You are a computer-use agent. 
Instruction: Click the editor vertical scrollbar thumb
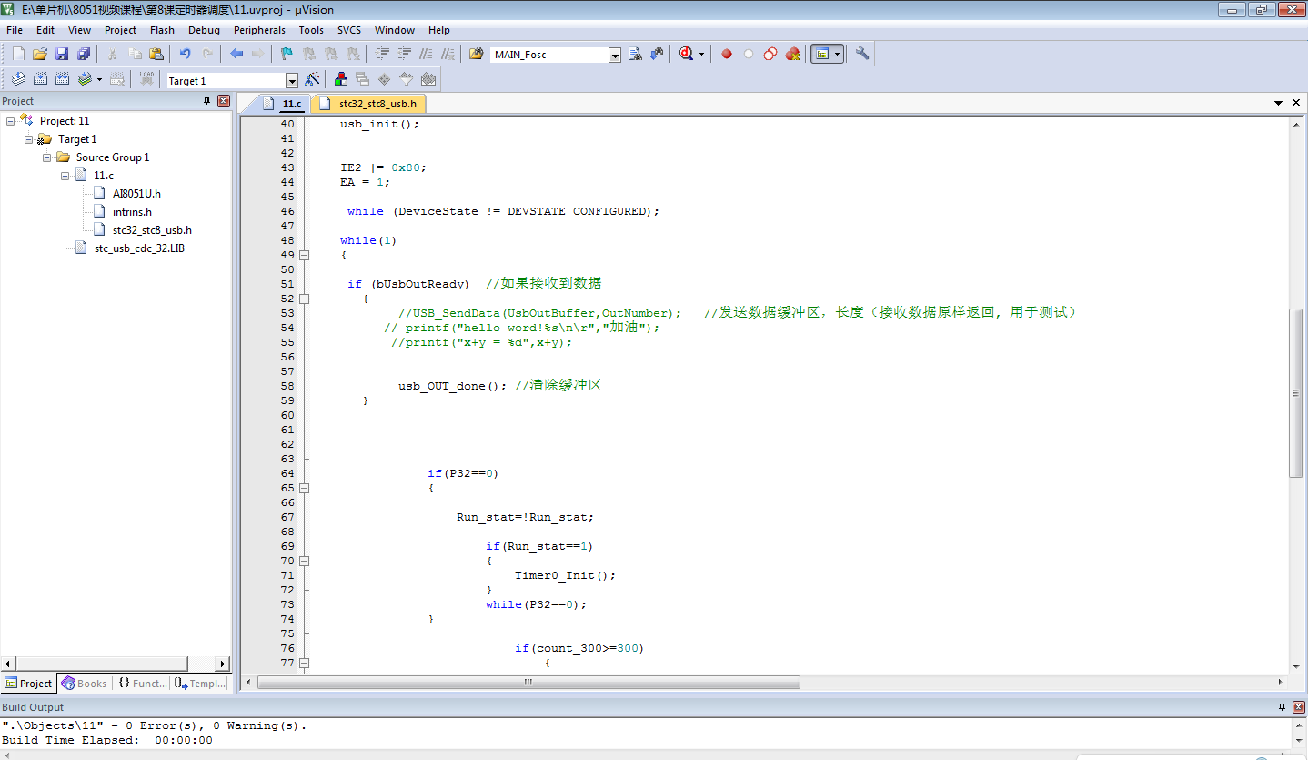(x=1296, y=393)
